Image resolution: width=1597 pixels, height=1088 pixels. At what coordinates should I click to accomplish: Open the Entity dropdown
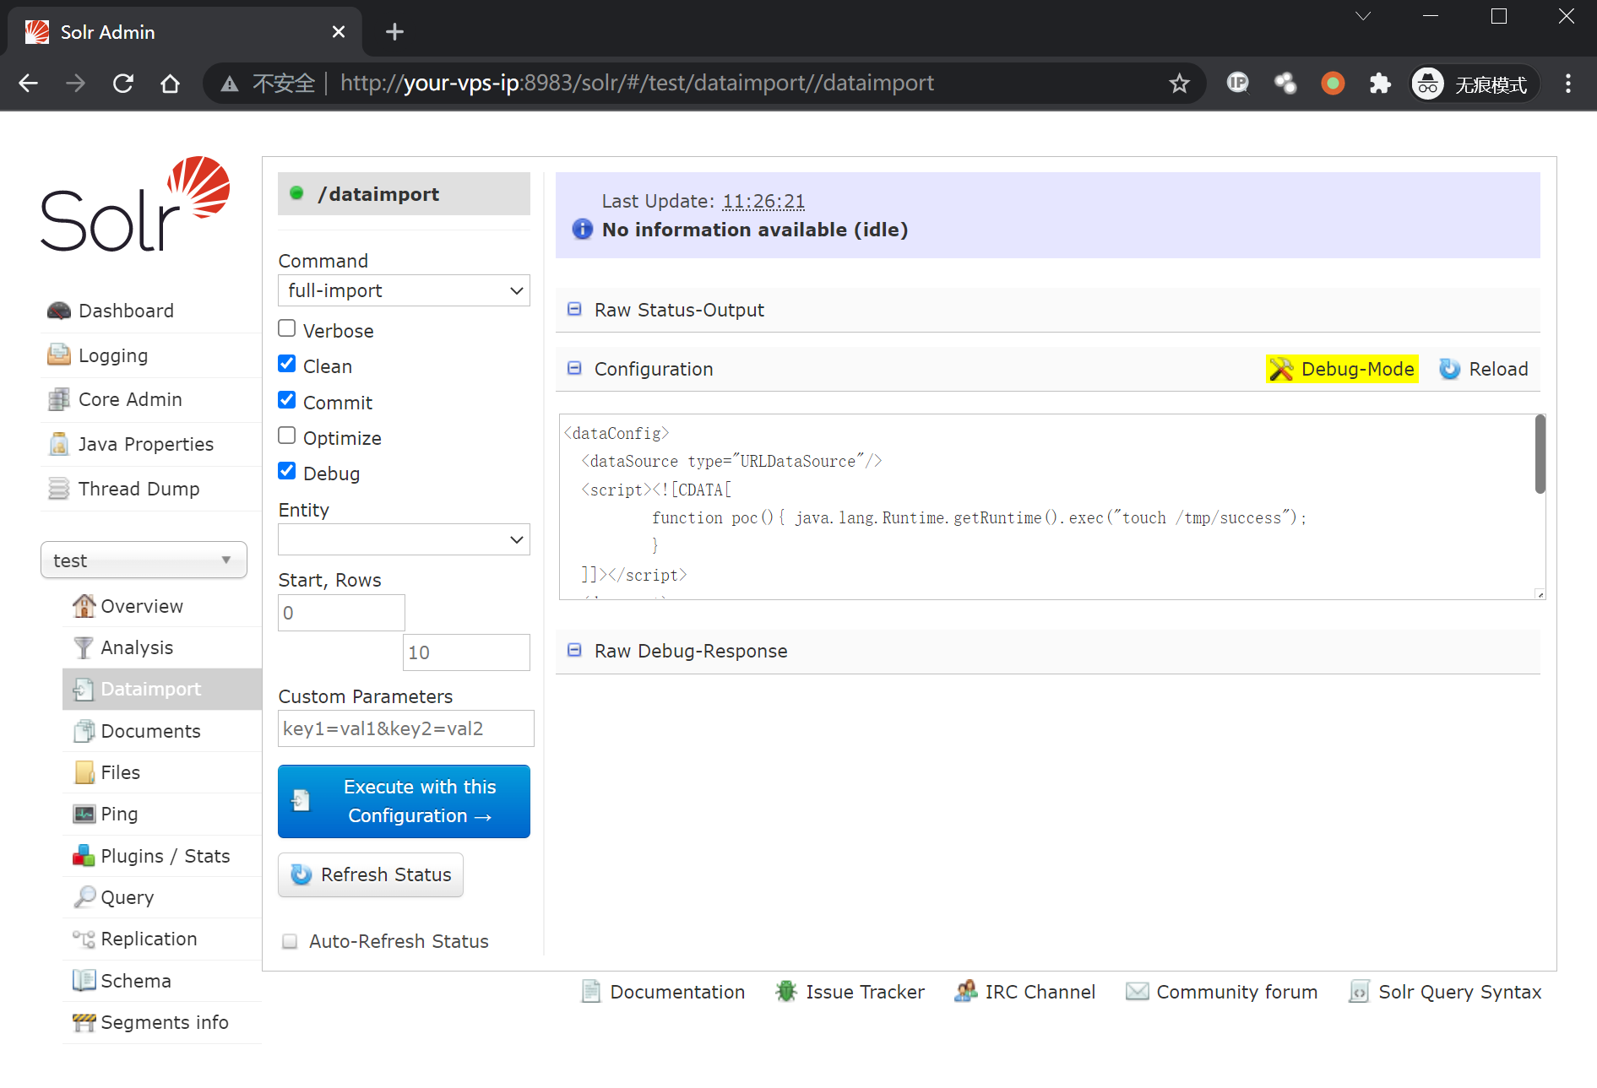404,539
